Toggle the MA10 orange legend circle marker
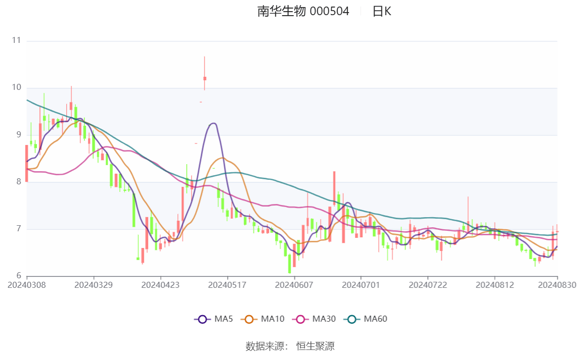Screen dimensions: 580x353 [x=249, y=319]
